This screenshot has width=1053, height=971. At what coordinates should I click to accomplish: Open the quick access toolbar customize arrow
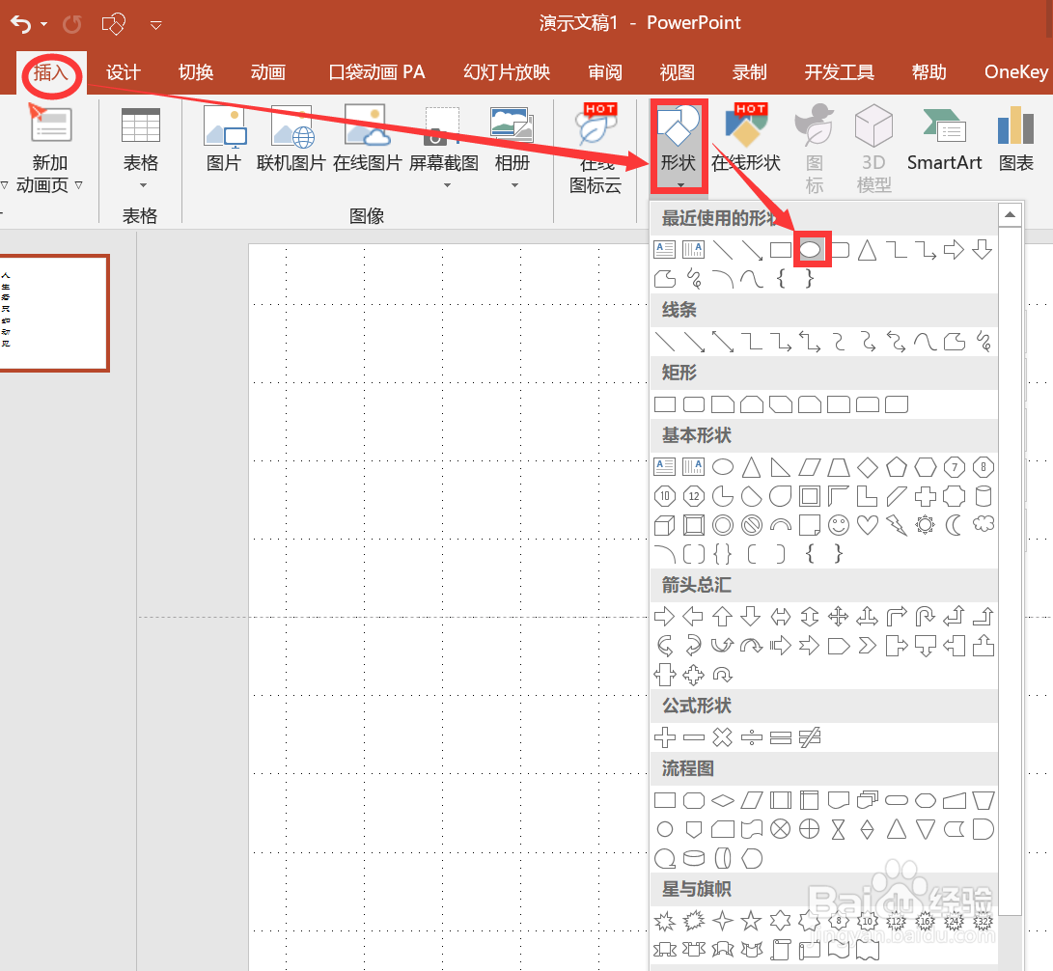[x=155, y=25]
